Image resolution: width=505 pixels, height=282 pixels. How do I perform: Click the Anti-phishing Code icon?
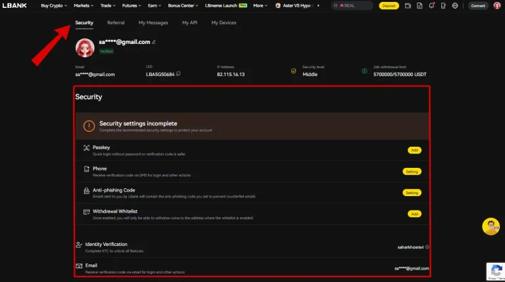coord(86,190)
